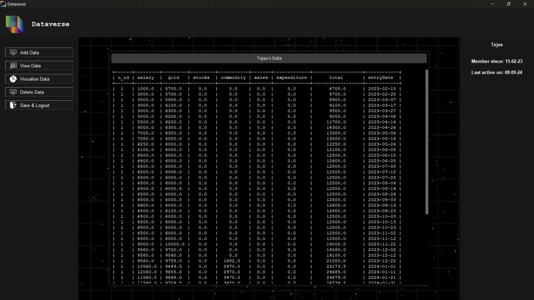Image resolution: width=534 pixels, height=300 pixels.
Task: Restore down the Dataverse window
Action: pos(509,4)
